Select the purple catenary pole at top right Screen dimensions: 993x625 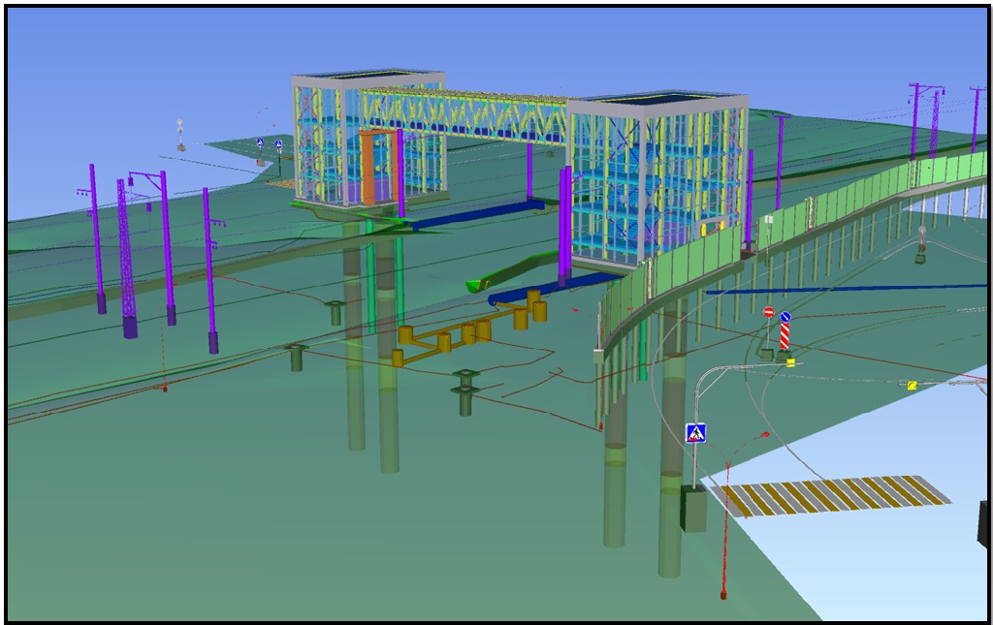coord(914,121)
